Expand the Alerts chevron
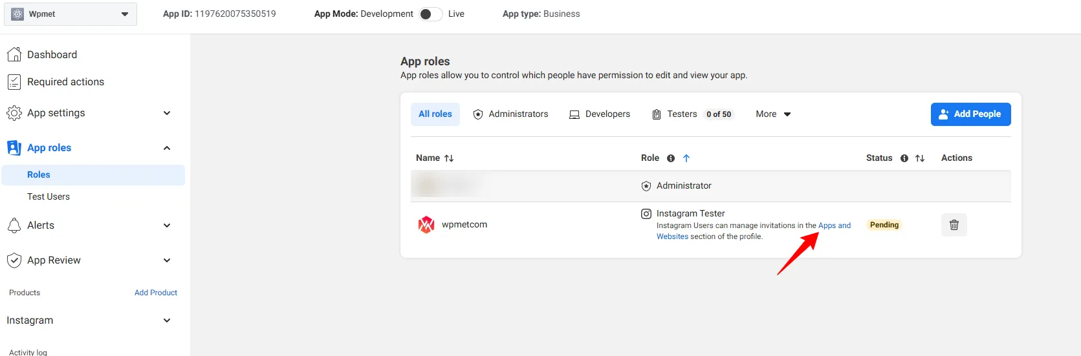This screenshot has height=356, width=1081. click(167, 225)
